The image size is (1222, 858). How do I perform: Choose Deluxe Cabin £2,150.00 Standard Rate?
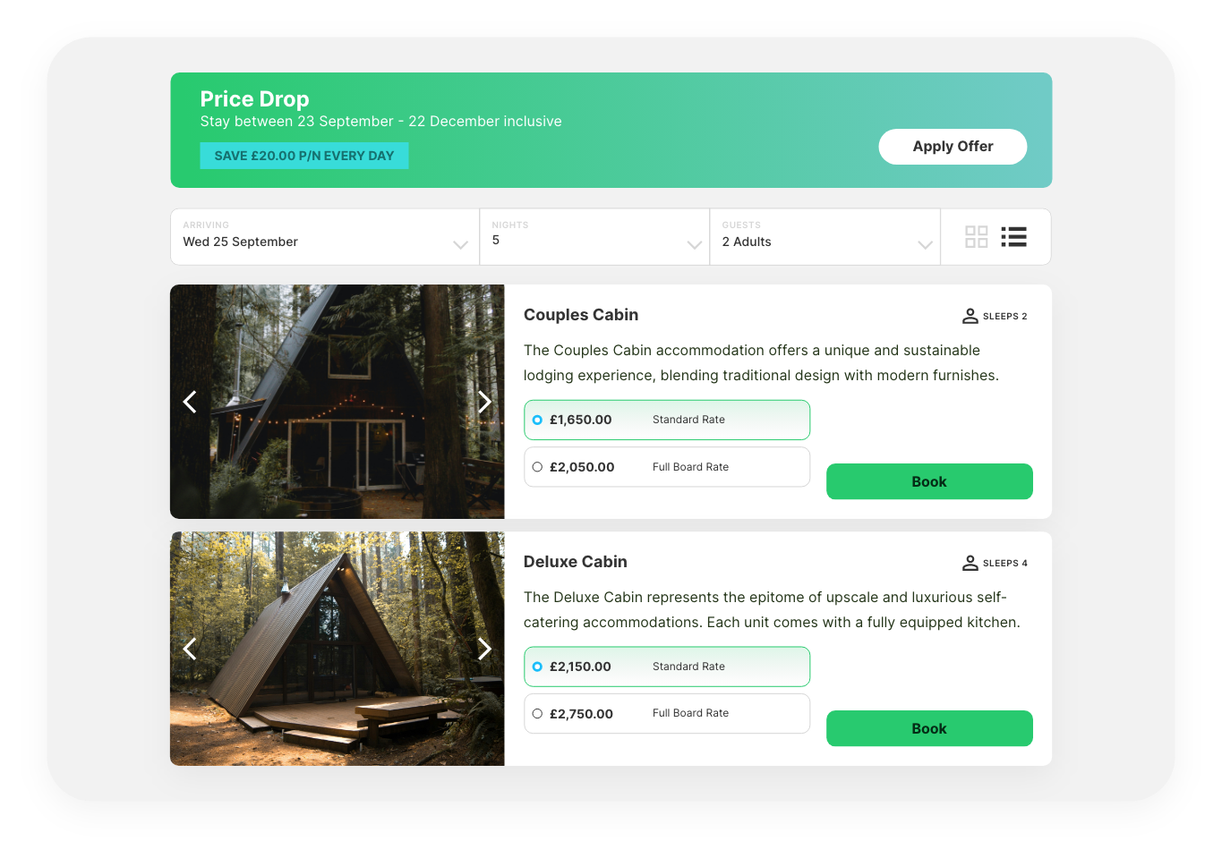tap(667, 667)
